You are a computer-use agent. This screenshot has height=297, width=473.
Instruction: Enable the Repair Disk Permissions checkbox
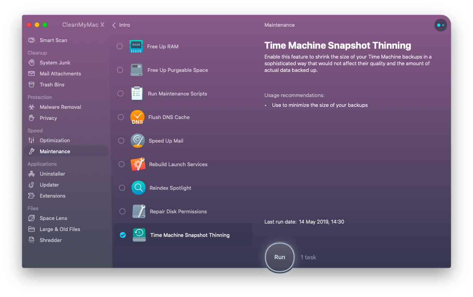pyautogui.click(x=122, y=211)
